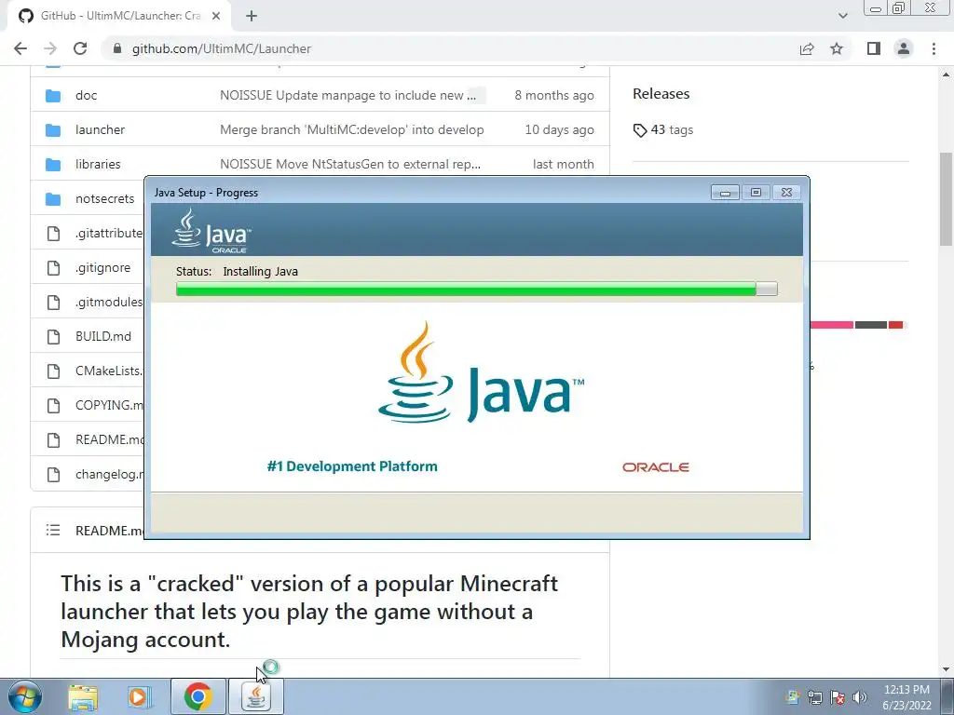Reload the GitHub page
This screenshot has width=954, height=715.
80,48
